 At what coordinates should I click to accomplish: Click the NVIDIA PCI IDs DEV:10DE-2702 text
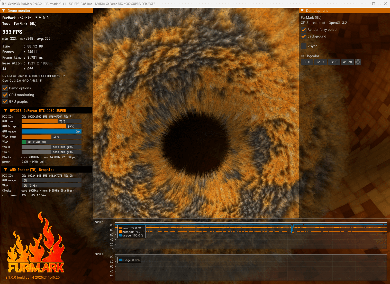point(47,117)
